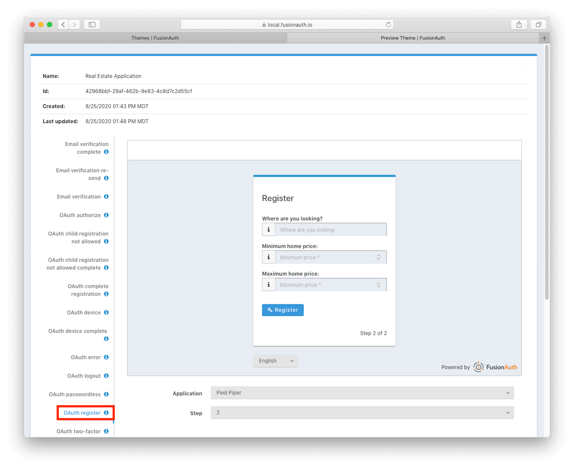574x469 pixels.
Task: Click the Minimum price input field
Action: pyautogui.click(x=331, y=257)
